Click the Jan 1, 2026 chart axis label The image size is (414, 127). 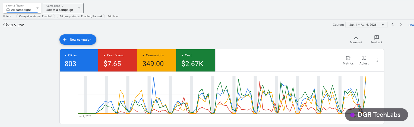click(x=84, y=116)
